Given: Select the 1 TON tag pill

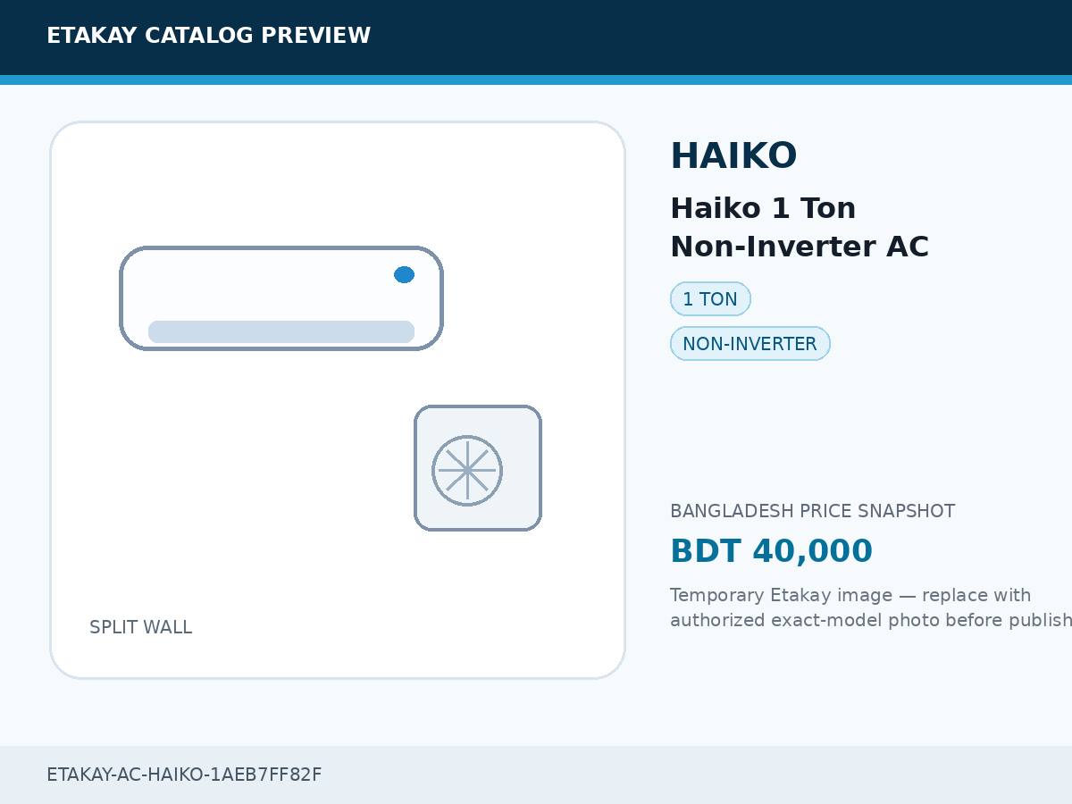Looking at the screenshot, I should (x=710, y=299).
